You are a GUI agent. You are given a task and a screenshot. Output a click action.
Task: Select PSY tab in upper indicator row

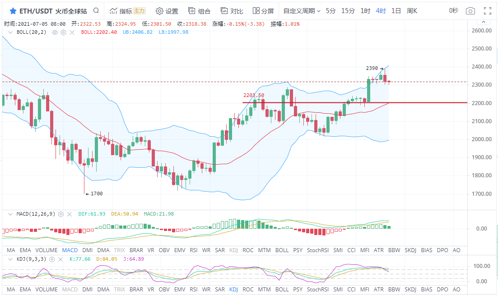[x=298, y=250]
